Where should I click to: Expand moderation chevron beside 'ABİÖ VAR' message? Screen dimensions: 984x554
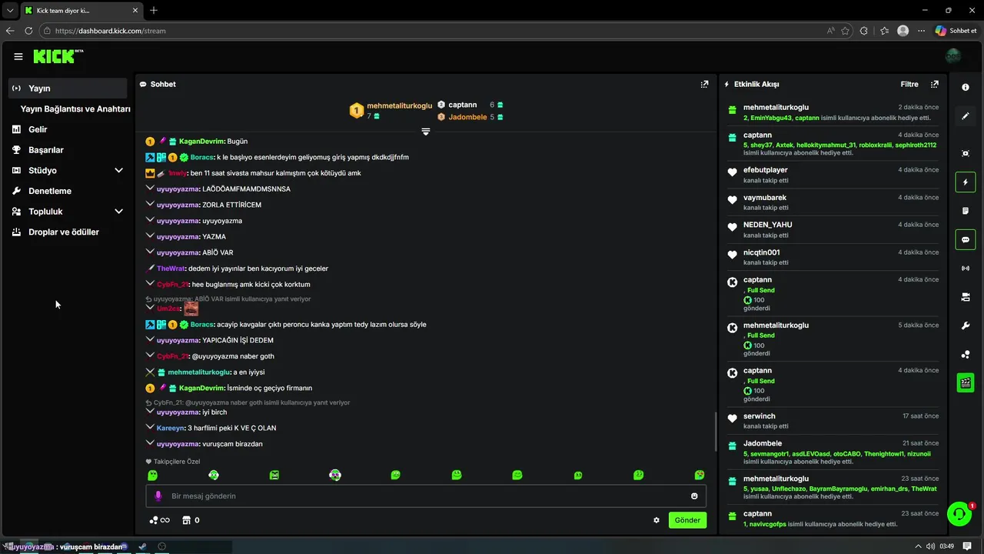point(151,252)
